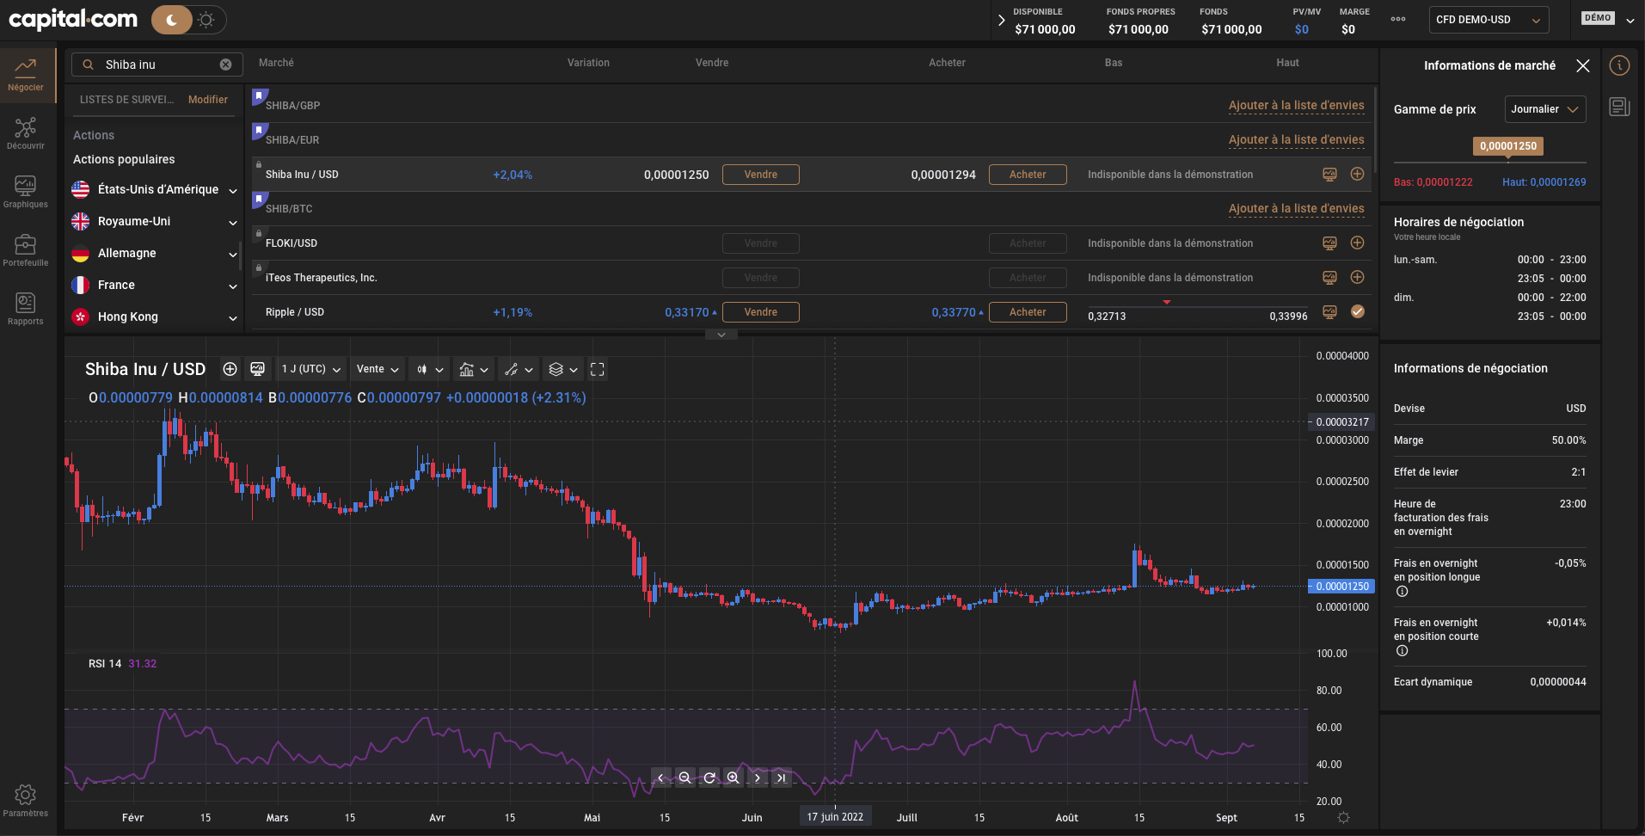Screen dimensions: 1645x836
Task: Pan chart right with the arrow
Action: click(757, 778)
